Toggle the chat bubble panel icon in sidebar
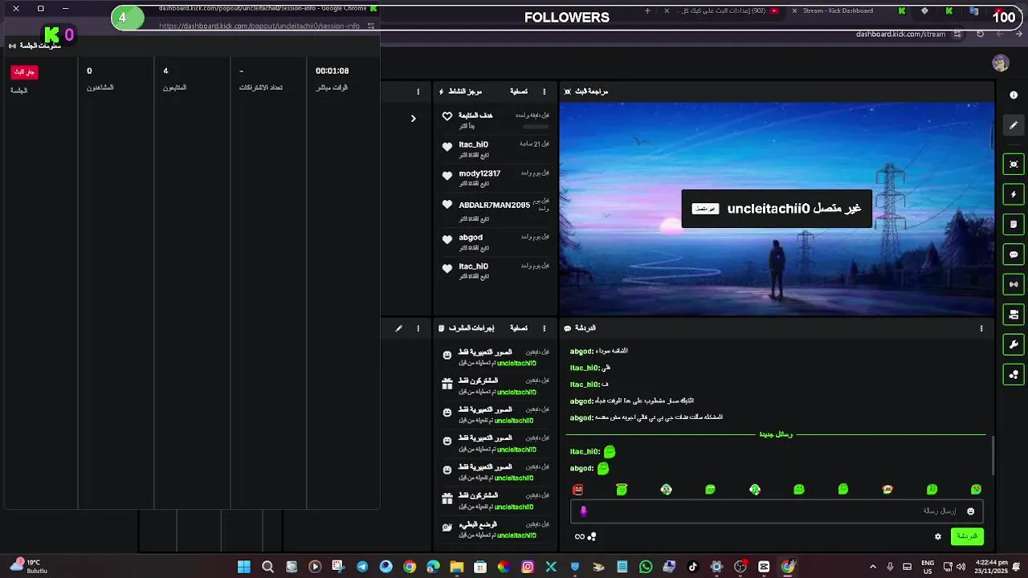The image size is (1028, 578). pos(1014,254)
